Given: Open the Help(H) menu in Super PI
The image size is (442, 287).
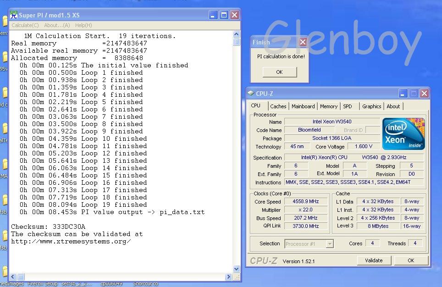Looking at the screenshot, I should 83,25.
